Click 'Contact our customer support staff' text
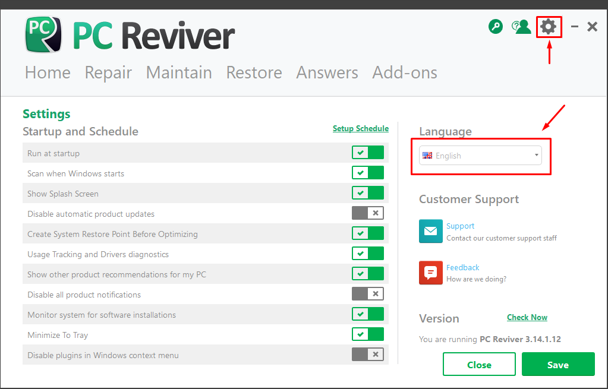Viewport: 608px width, 389px height. [502, 238]
